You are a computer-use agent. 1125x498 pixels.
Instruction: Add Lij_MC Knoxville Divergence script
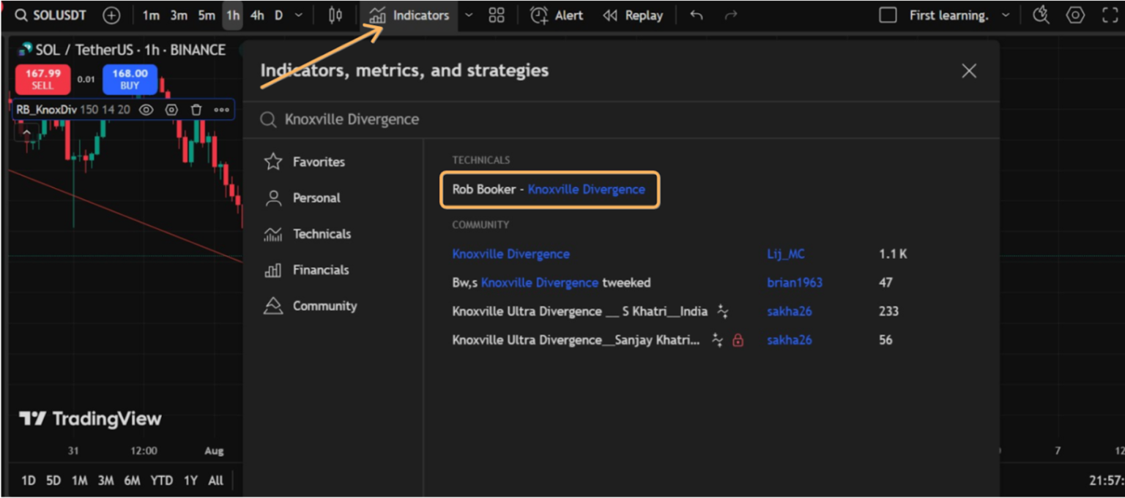point(510,254)
